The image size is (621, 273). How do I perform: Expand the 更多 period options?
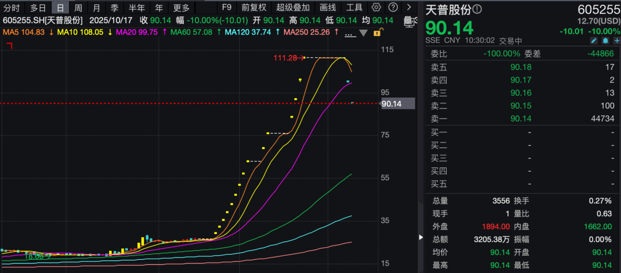[x=181, y=7]
